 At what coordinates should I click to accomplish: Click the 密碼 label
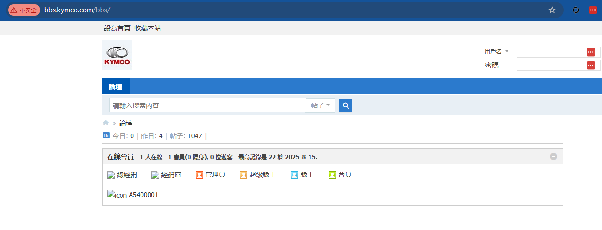coord(492,65)
